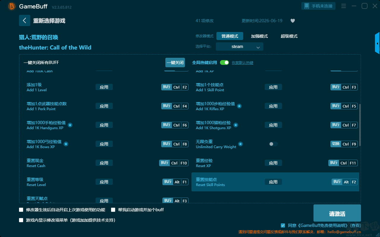Click the 手机未连接 phone status label
Screen dimensions: 380x237
(x=322, y=6)
